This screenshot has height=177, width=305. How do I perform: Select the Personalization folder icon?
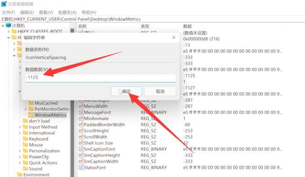tap(25, 151)
